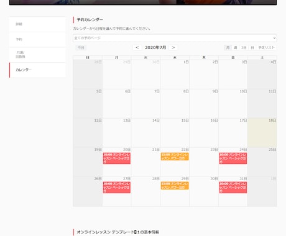The height and width of the screenshot is (236, 286).
Task: Switch to 月 view
Action: pos(228,48)
